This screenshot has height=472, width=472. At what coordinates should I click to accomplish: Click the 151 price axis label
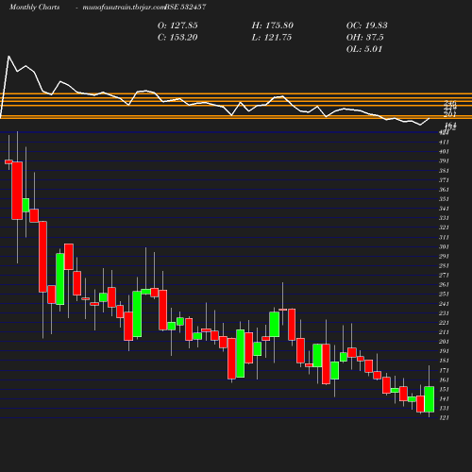click(444, 390)
